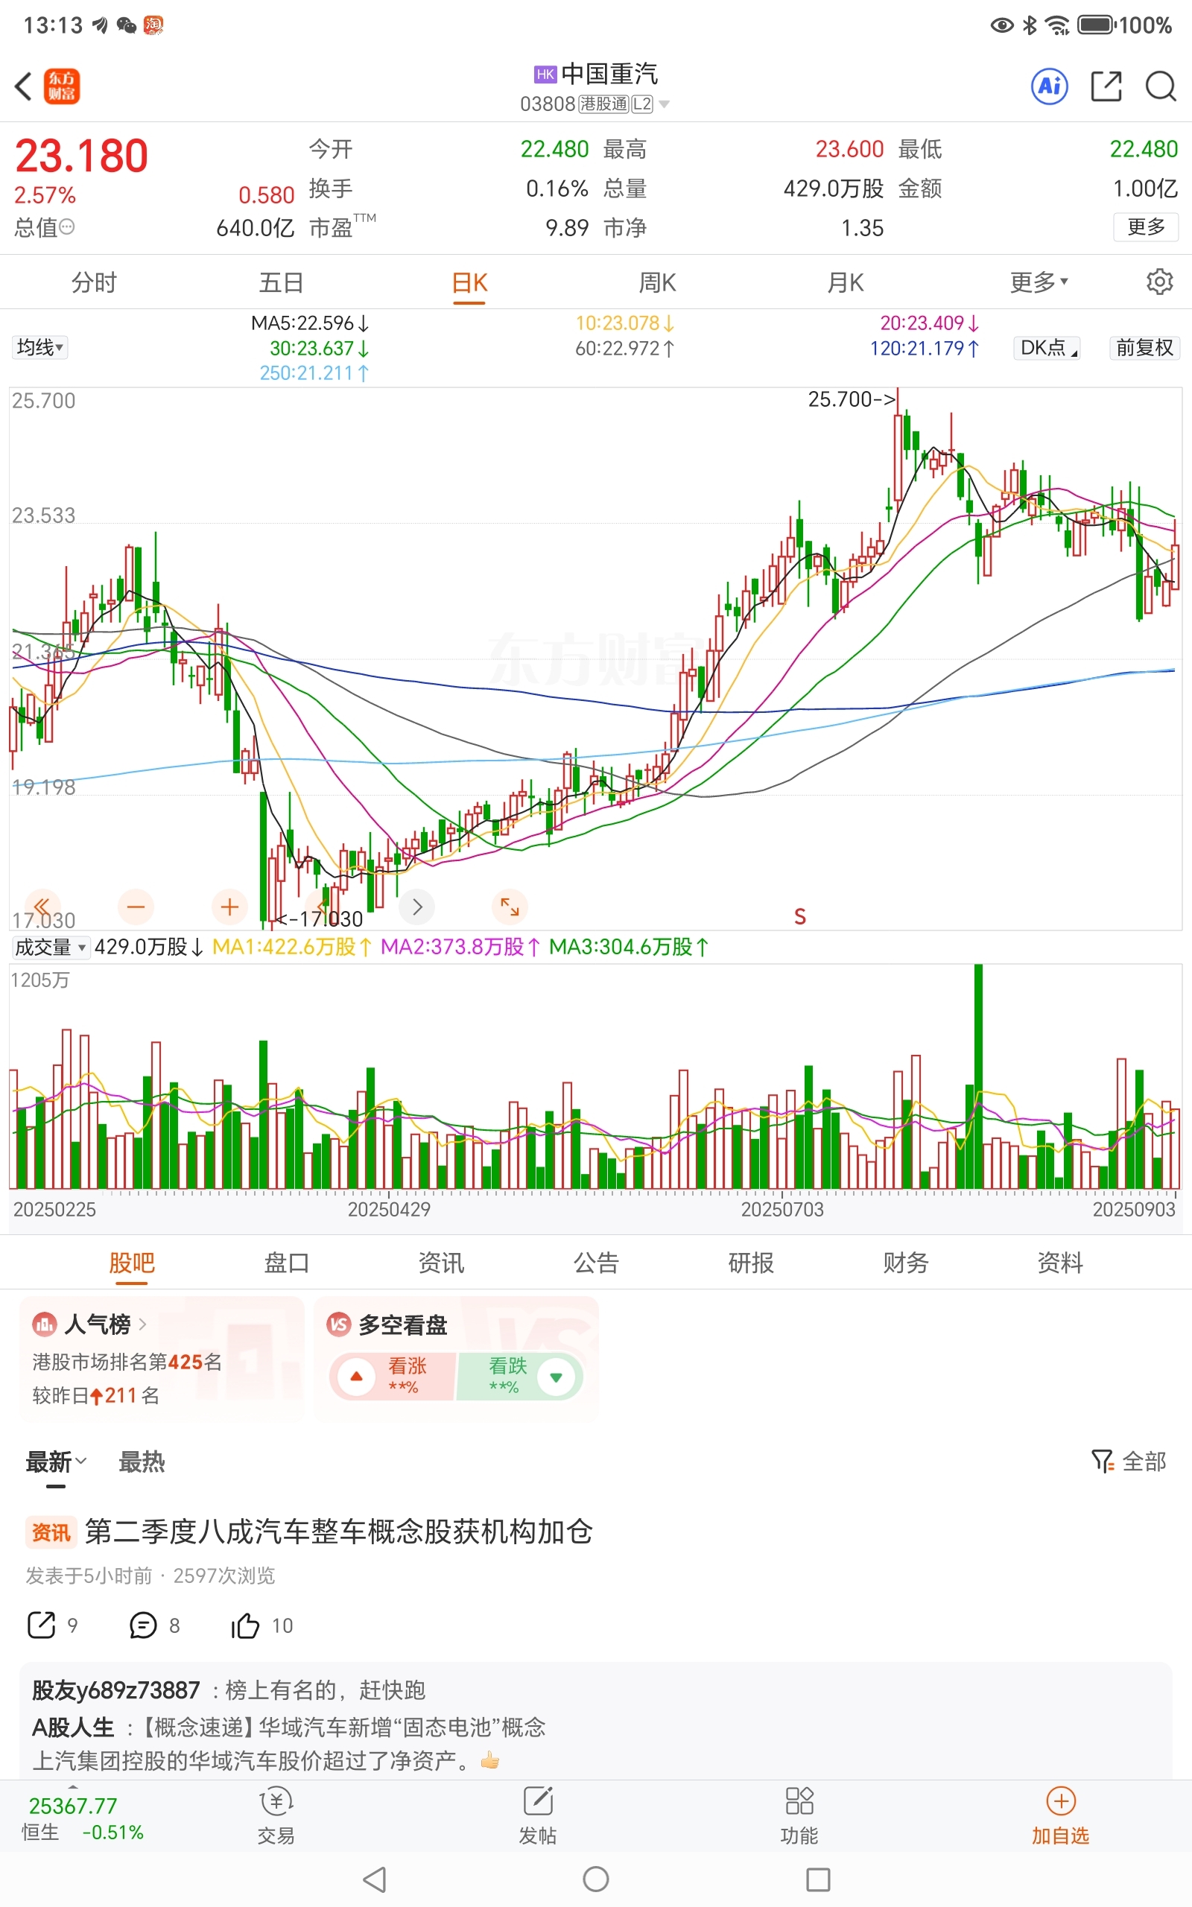Tap the Android back navigation button
Image resolution: width=1192 pixels, height=1907 pixels.
(374, 1879)
